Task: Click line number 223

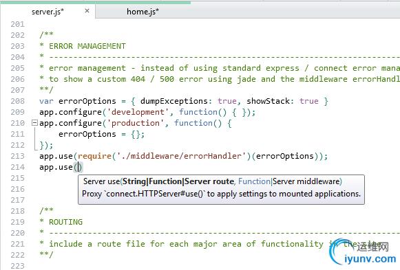Action: 18,266
